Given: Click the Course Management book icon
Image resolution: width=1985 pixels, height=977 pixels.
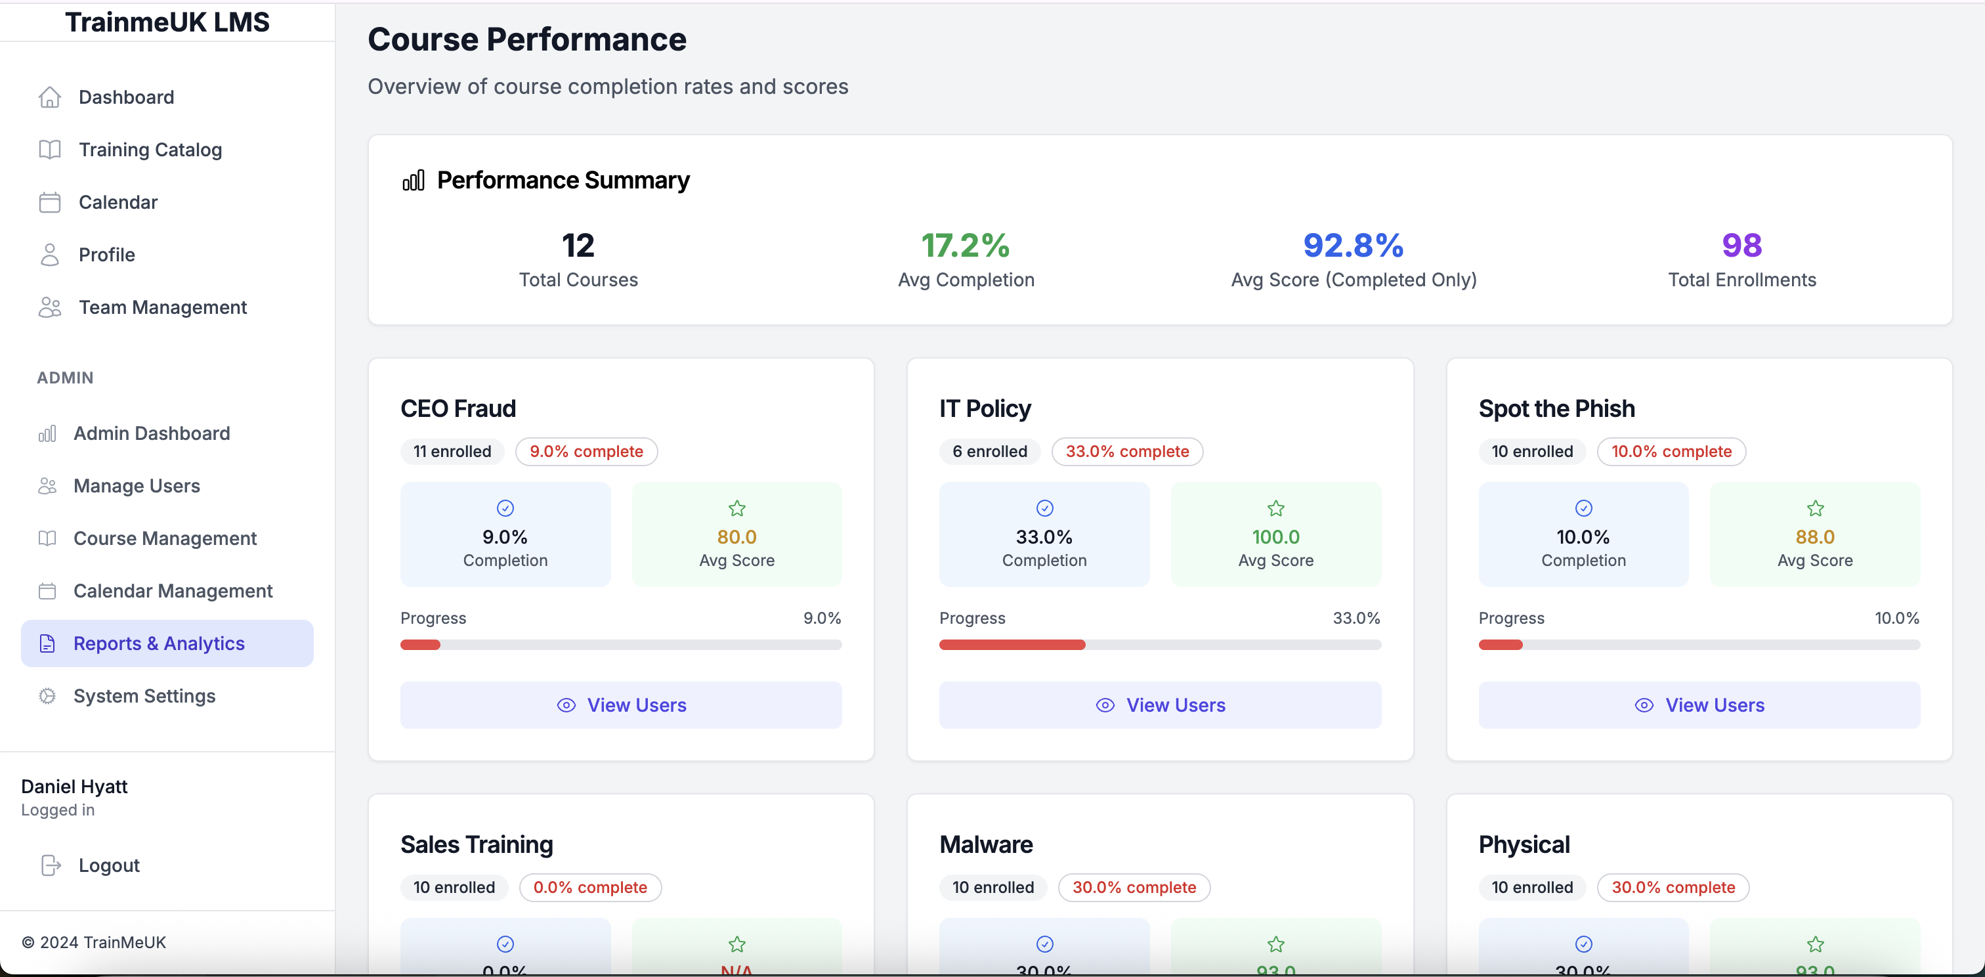Looking at the screenshot, I should point(47,538).
